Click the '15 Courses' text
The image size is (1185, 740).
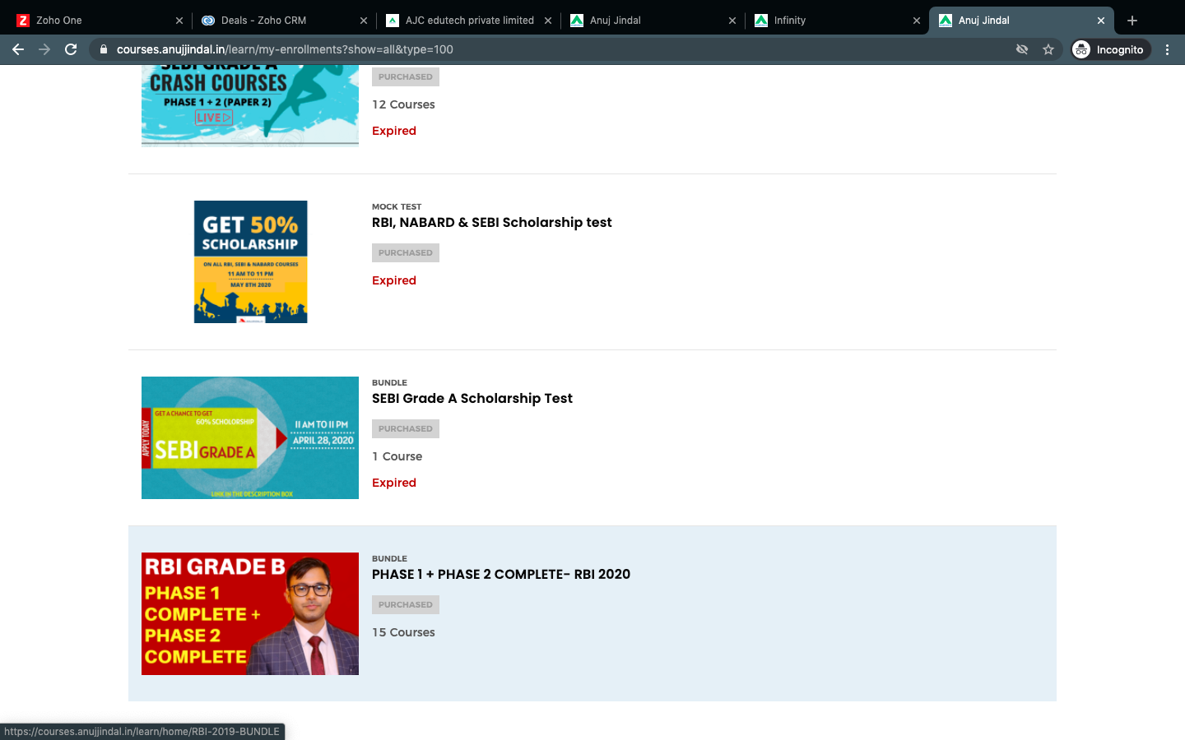(403, 632)
